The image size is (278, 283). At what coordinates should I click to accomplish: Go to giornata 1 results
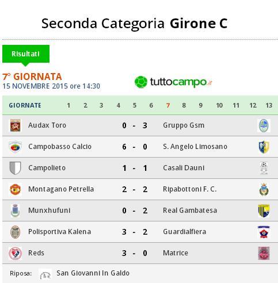click(x=68, y=105)
